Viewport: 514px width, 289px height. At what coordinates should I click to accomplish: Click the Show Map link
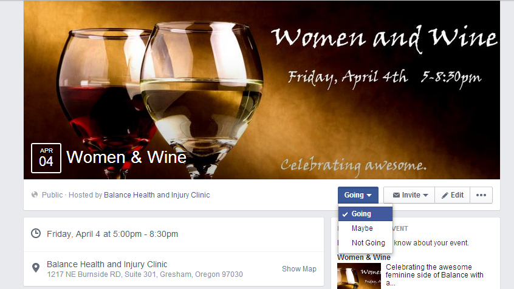pos(299,269)
